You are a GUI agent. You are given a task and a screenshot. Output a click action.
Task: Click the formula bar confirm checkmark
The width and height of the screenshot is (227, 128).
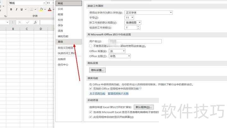pyautogui.click(x=27, y=22)
